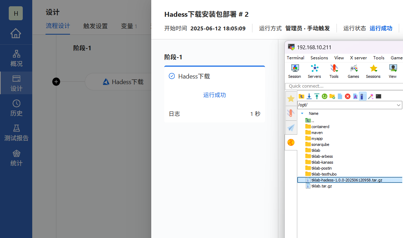Upload files via SFTP toolbar arrow
The height and width of the screenshot is (238, 403).
click(317, 96)
